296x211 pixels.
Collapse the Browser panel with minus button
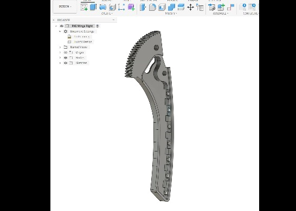pos(113,20)
